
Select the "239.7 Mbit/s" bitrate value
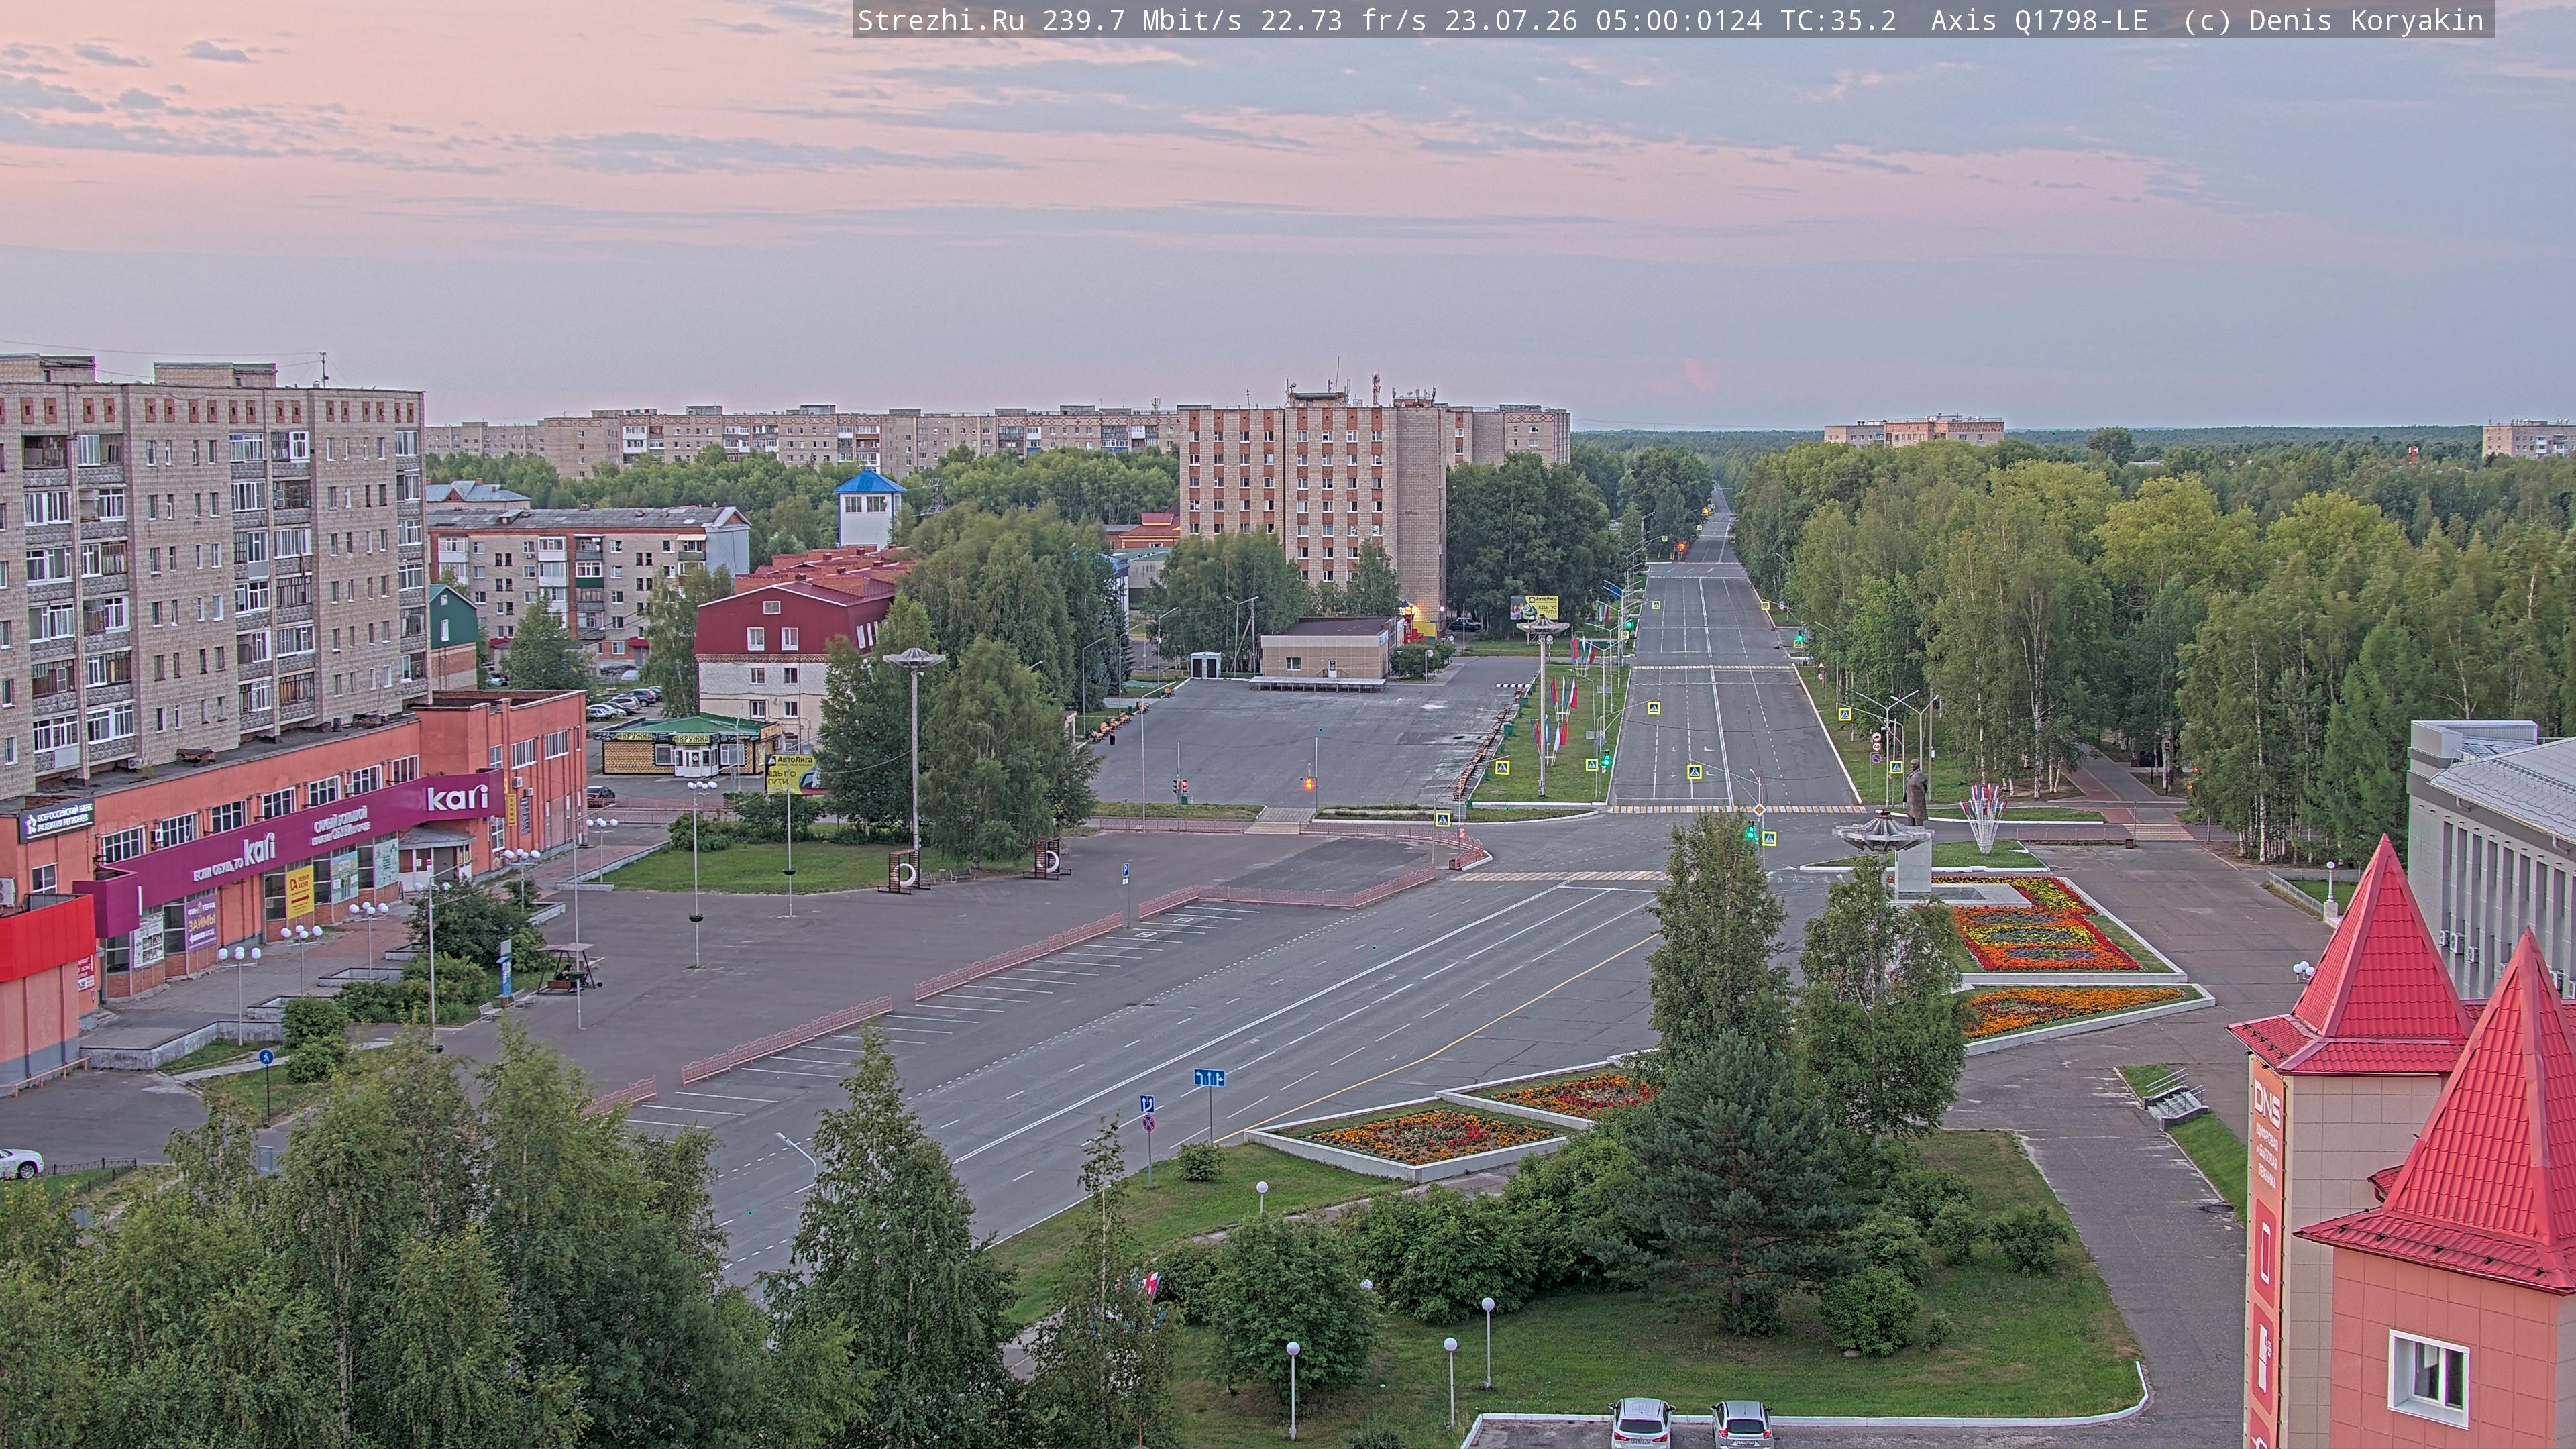click(x=1142, y=21)
